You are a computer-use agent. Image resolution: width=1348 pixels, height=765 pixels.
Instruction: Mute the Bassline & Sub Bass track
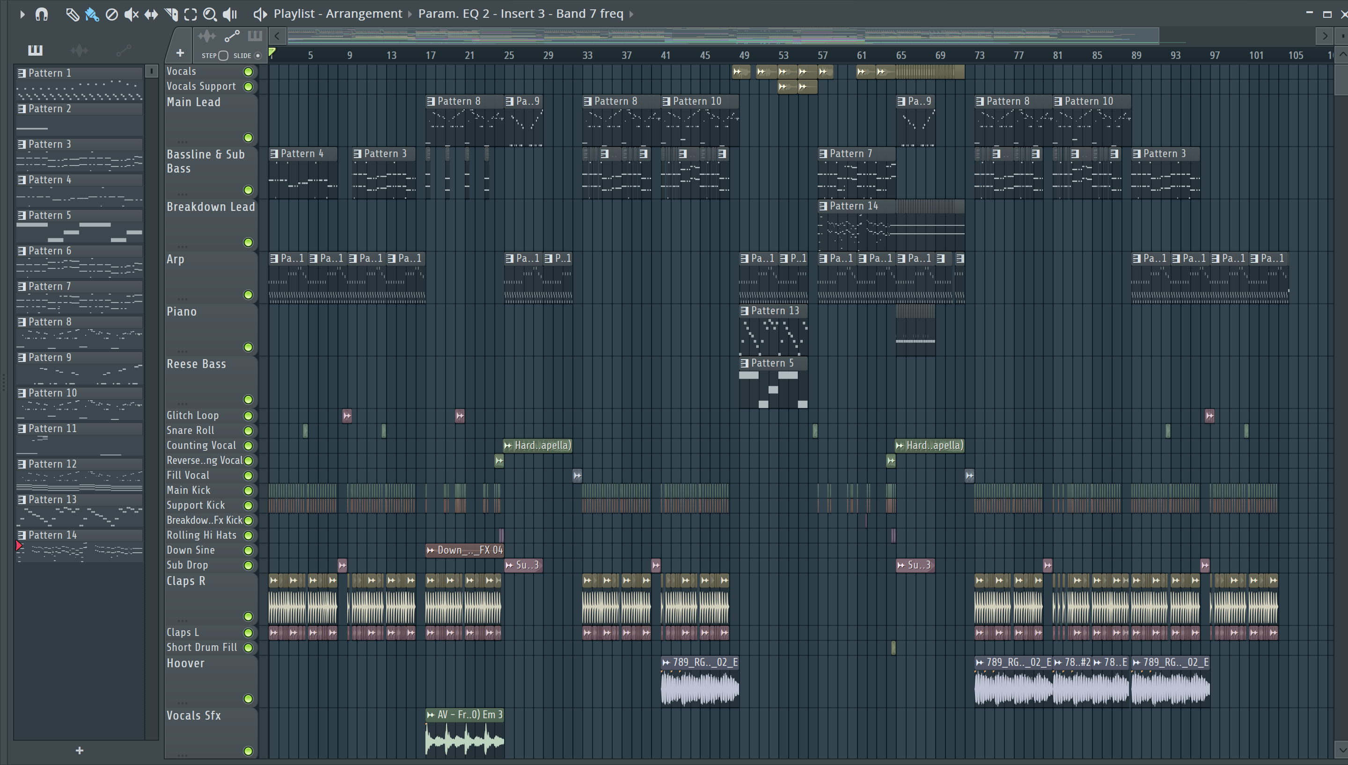248,190
